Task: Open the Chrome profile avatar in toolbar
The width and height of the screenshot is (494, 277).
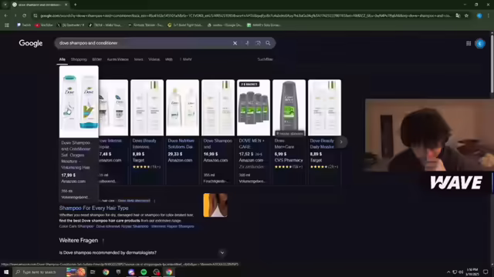Action: tap(479, 15)
